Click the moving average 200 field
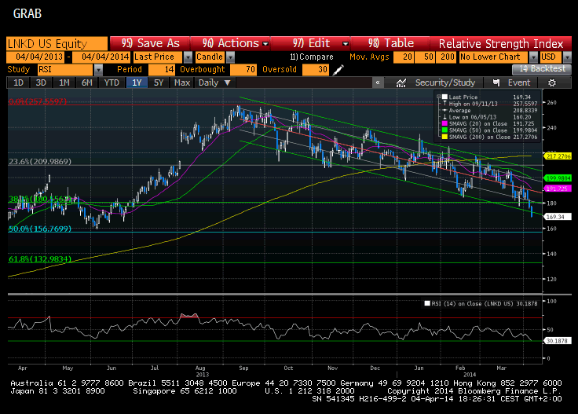Screen dimensions: 578x414 [x=446, y=57]
